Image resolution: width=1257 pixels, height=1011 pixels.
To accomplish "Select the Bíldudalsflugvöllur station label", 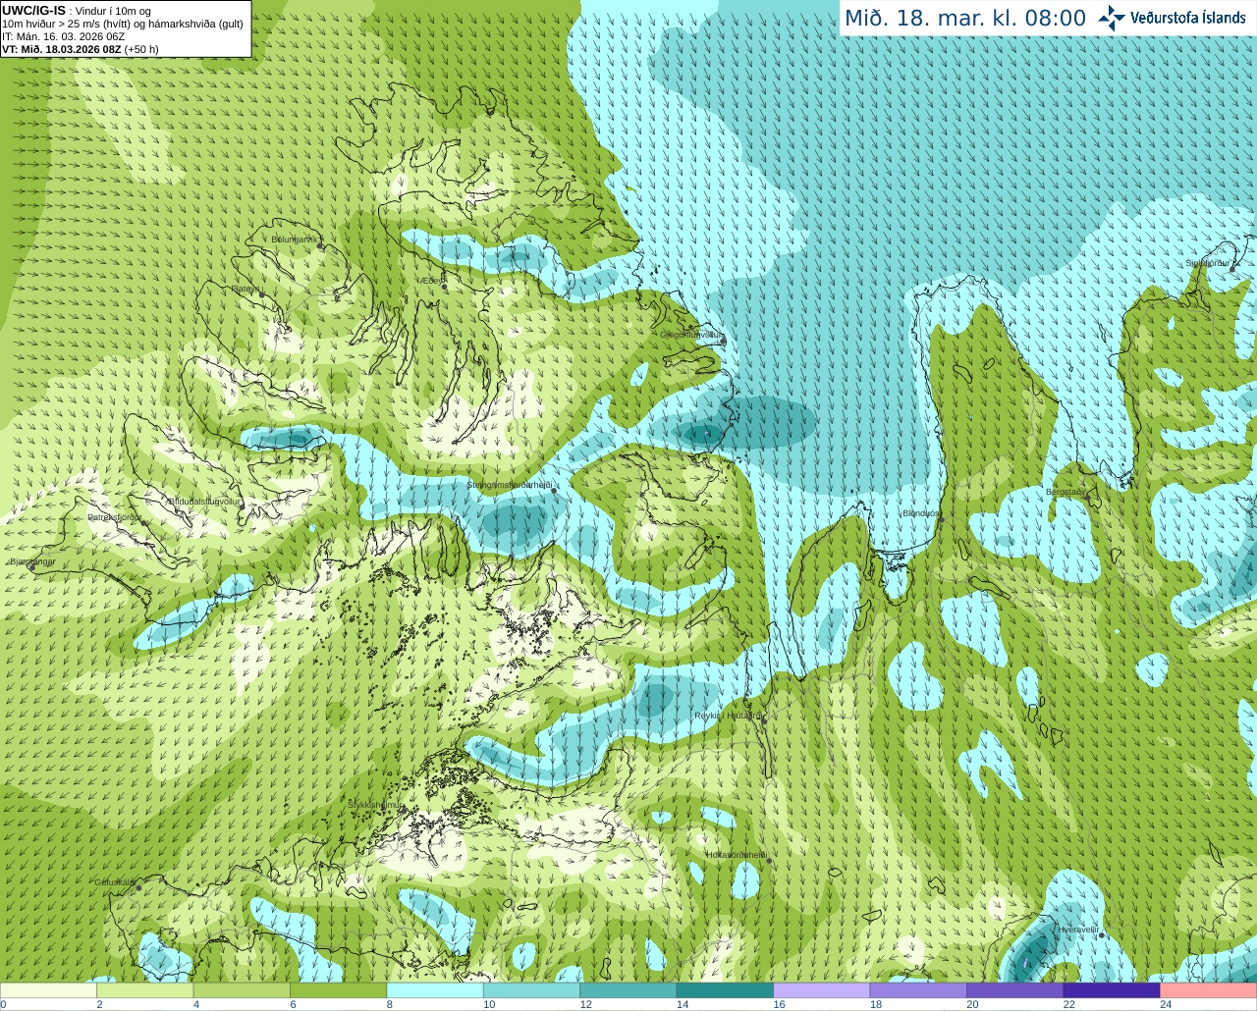I will click(x=205, y=501).
